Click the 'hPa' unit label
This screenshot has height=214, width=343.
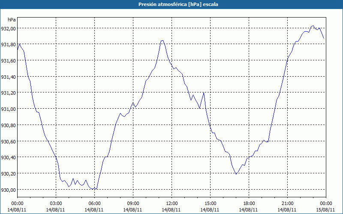[12, 20]
